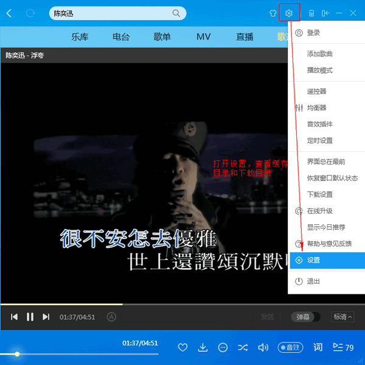
Task: Choose 音效插件 menu item
Action: point(327,124)
